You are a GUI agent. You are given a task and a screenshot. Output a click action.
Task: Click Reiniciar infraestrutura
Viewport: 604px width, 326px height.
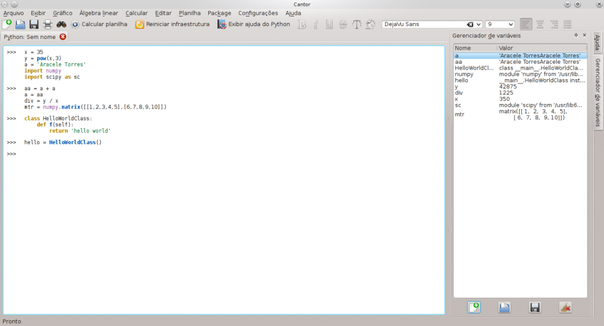tap(172, 24)
